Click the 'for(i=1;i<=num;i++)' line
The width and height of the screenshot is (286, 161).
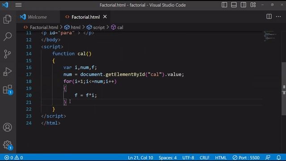pos(90,81)
